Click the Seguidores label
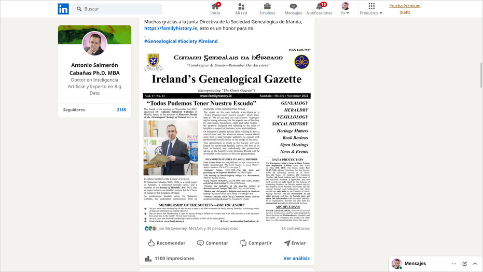Image resolution: width=483 pixels, height=272 pixels. point(74,110)
